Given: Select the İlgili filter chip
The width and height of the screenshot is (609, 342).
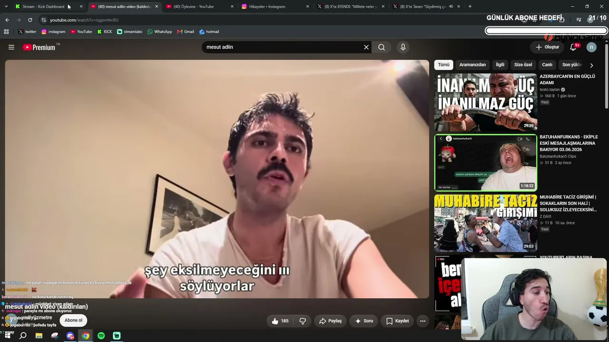Looking at the screenshot, I should point(500,65).
